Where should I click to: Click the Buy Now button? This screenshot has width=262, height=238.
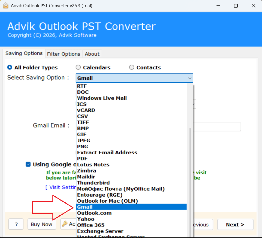[x=42, y=224]
